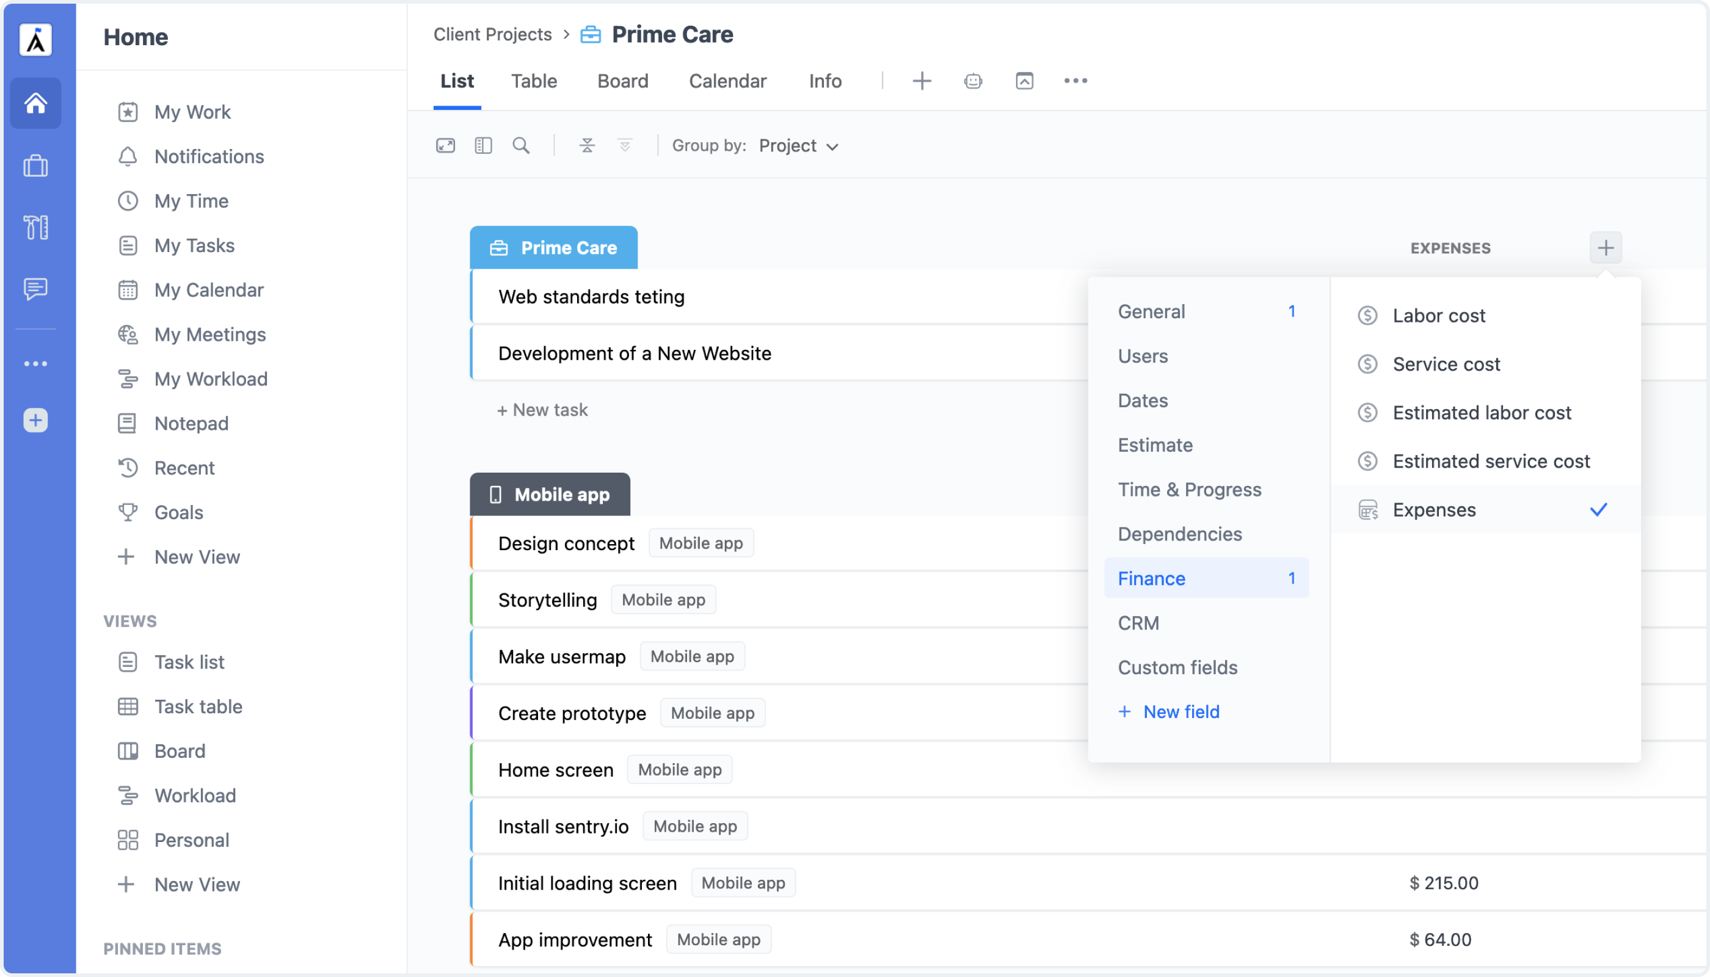This screenshot has height=977, width=1710.
Task: Open the Group by Project dropdown
Action: point(798,145)
